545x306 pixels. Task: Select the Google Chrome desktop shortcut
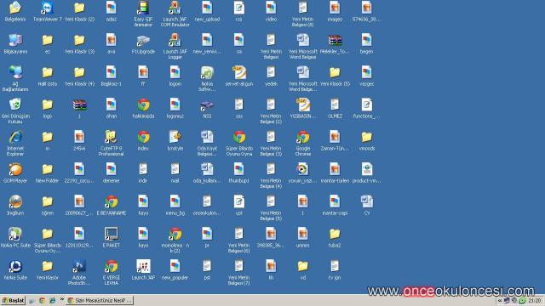[x=303, y=143]
